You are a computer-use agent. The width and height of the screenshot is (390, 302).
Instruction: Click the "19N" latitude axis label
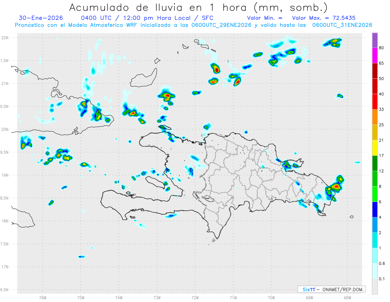coord(5,175)
